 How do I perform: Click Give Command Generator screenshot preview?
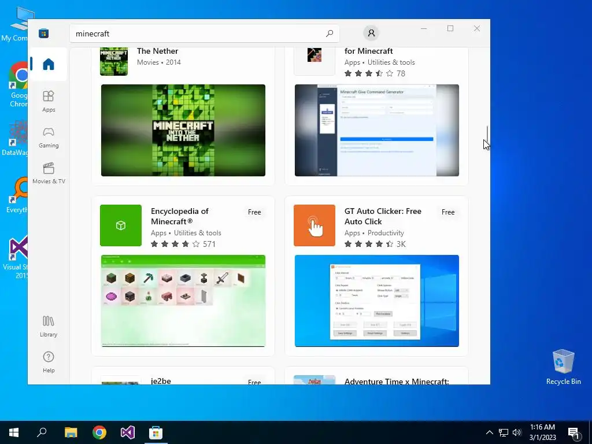[x=377, y=130]
